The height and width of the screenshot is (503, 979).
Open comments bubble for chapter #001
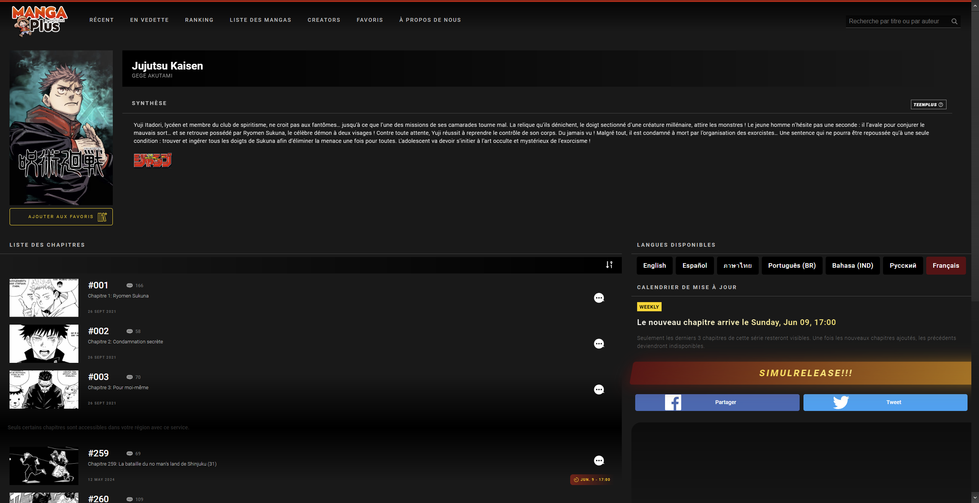pyautogui.click(x=599, y=298)
